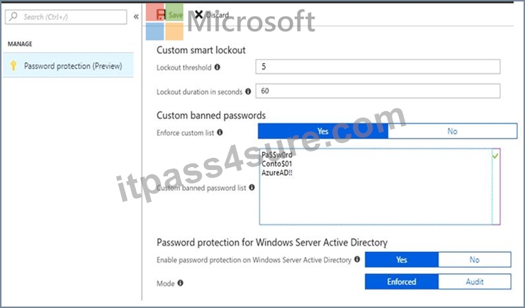The height and width of the screenshot is (308, 525).
Task: Set Enforce custom list to Yes
Action: pos(323,131)
